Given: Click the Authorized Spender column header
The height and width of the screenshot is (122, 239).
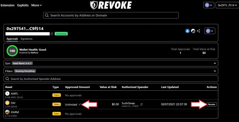Looking at the screenshot, I should (x=135, y=87).
